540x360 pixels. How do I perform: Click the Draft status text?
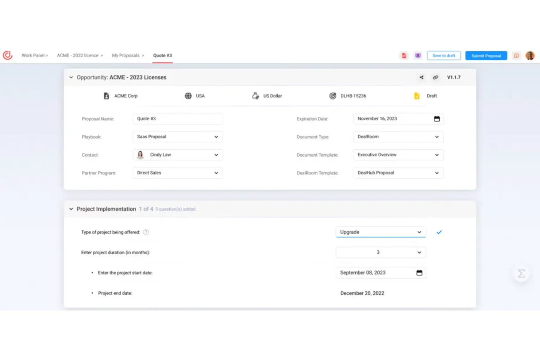432,96
